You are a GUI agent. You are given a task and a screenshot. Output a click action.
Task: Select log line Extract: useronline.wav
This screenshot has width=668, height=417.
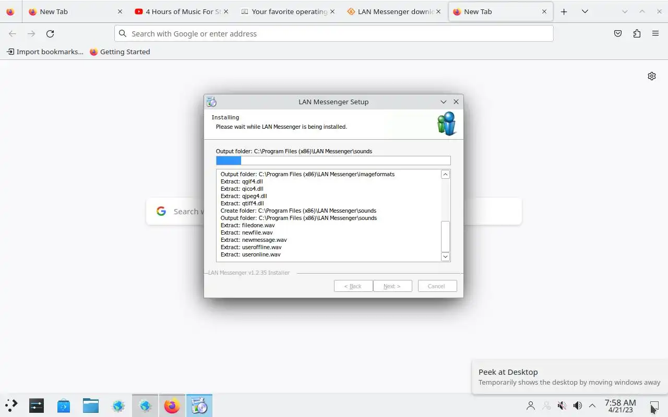[x=250, y=254]
